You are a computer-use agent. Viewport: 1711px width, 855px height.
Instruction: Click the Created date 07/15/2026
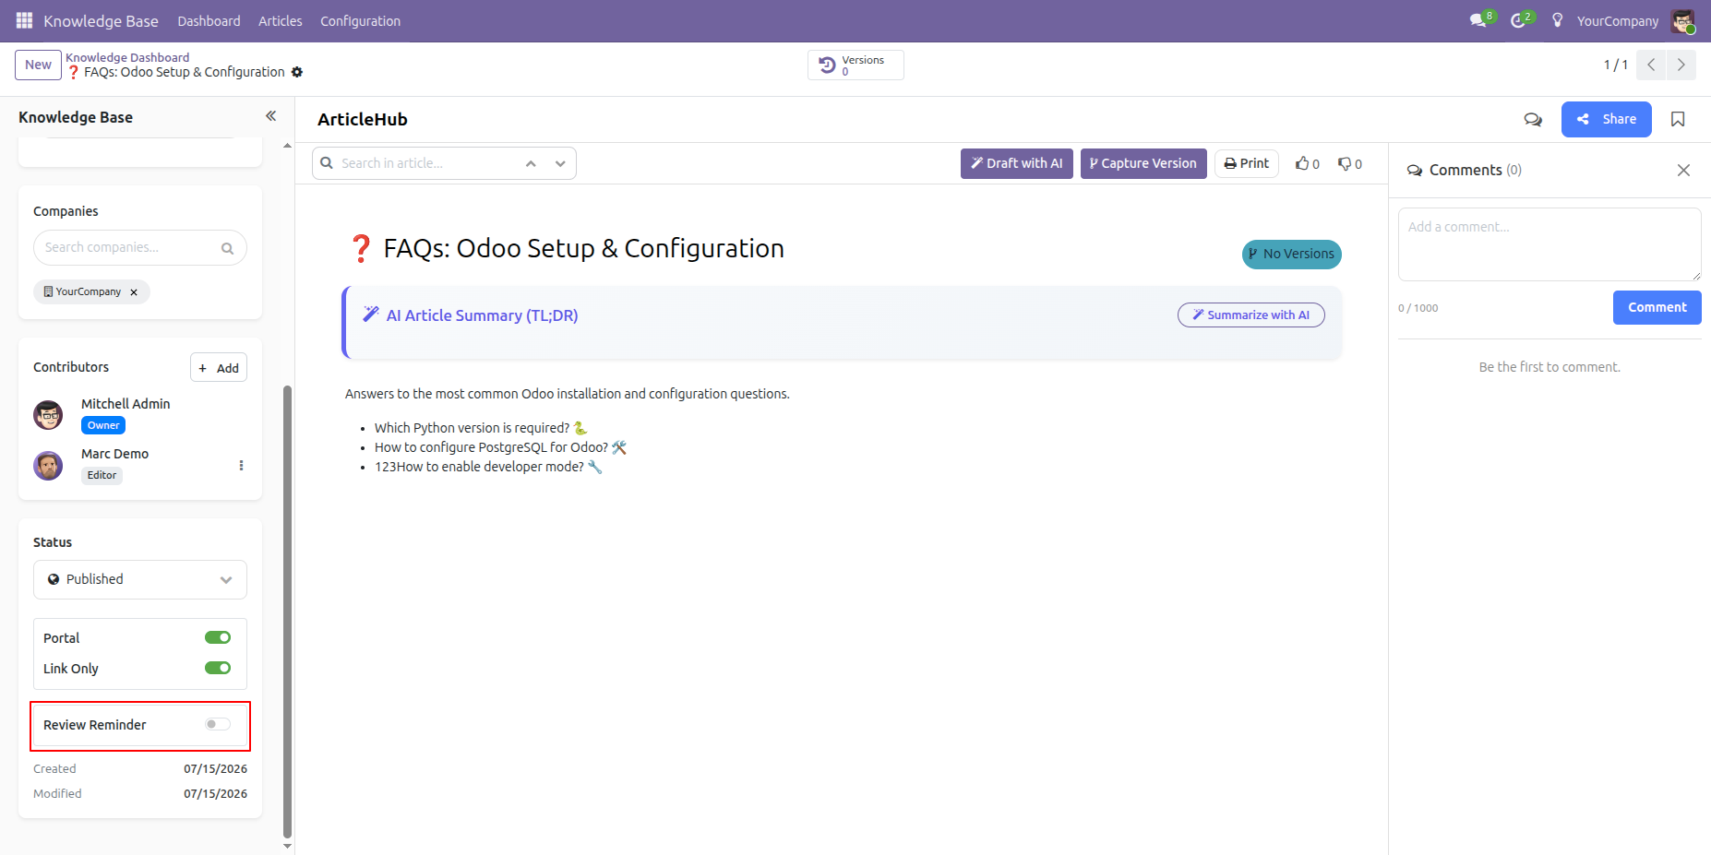click(215, 768)
